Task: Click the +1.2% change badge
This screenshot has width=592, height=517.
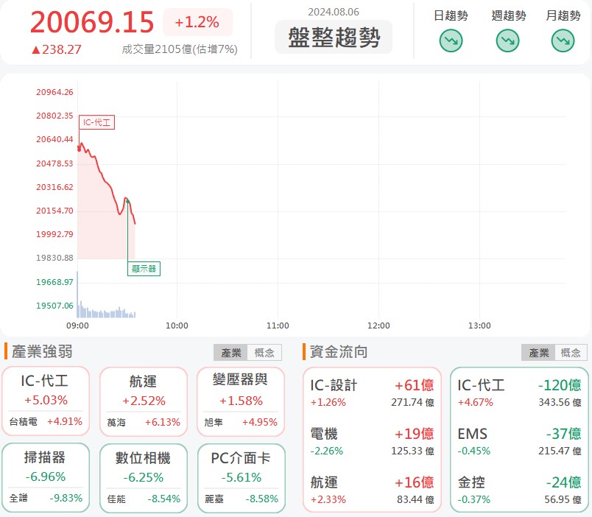Action: pyautogui.click(x=197, y=22)
